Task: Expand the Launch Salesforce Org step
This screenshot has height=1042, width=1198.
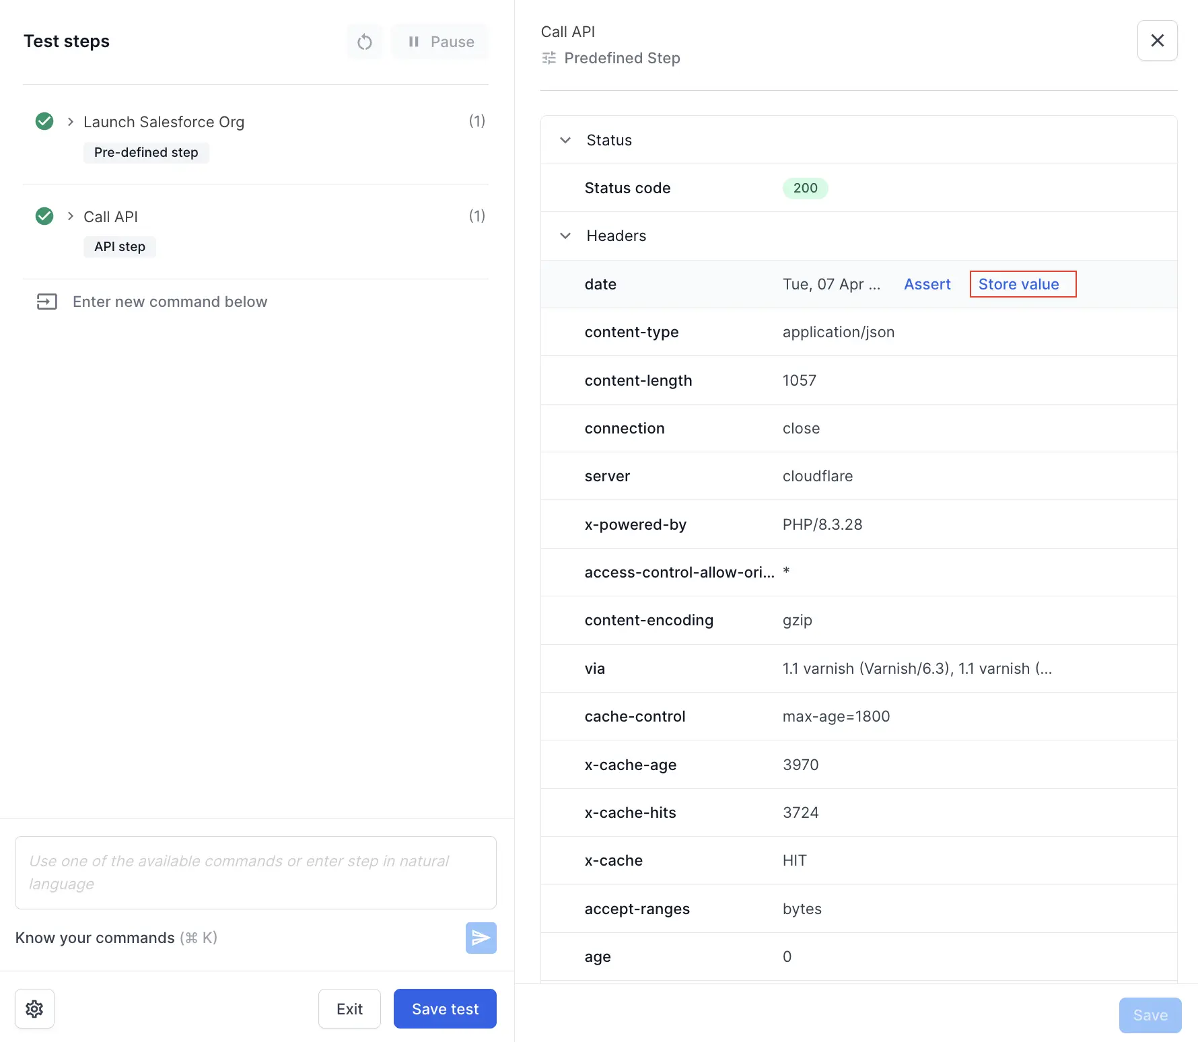Action: 70,121
